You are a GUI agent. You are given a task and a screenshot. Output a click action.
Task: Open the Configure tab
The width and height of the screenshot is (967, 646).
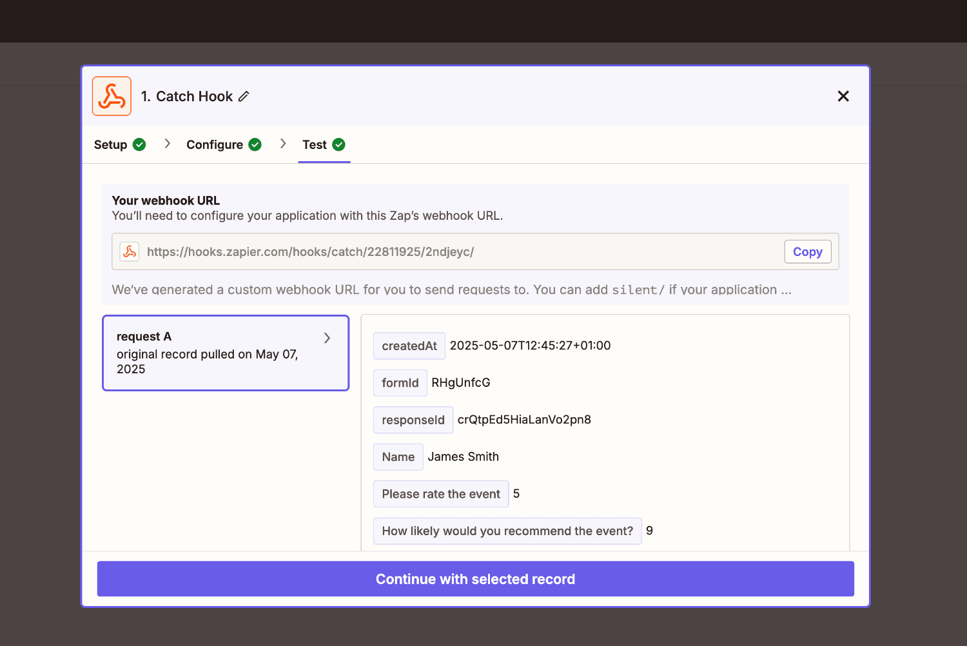click(224, 144)
